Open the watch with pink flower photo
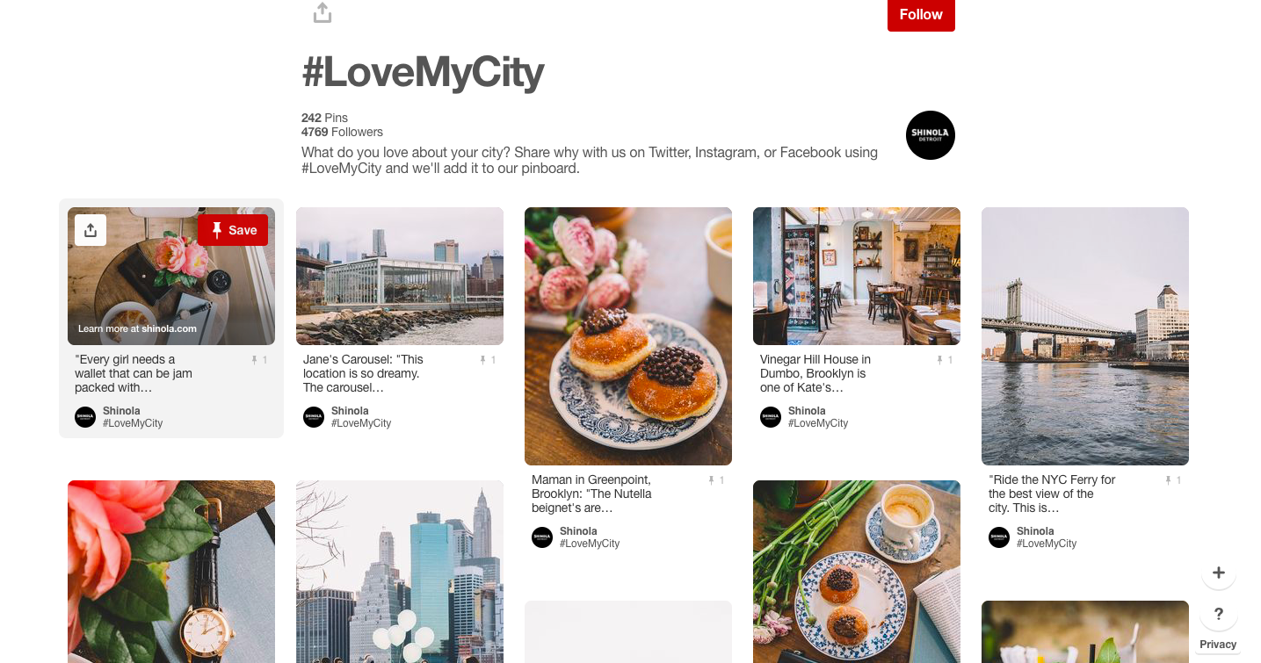 (x=171, y=572)
